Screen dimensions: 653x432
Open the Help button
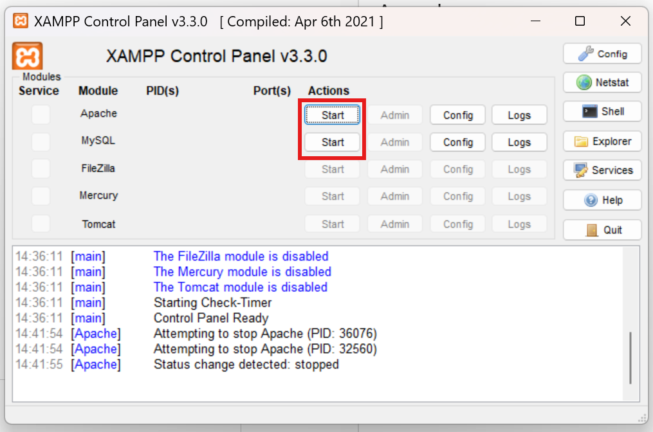[x=602, y=200]
